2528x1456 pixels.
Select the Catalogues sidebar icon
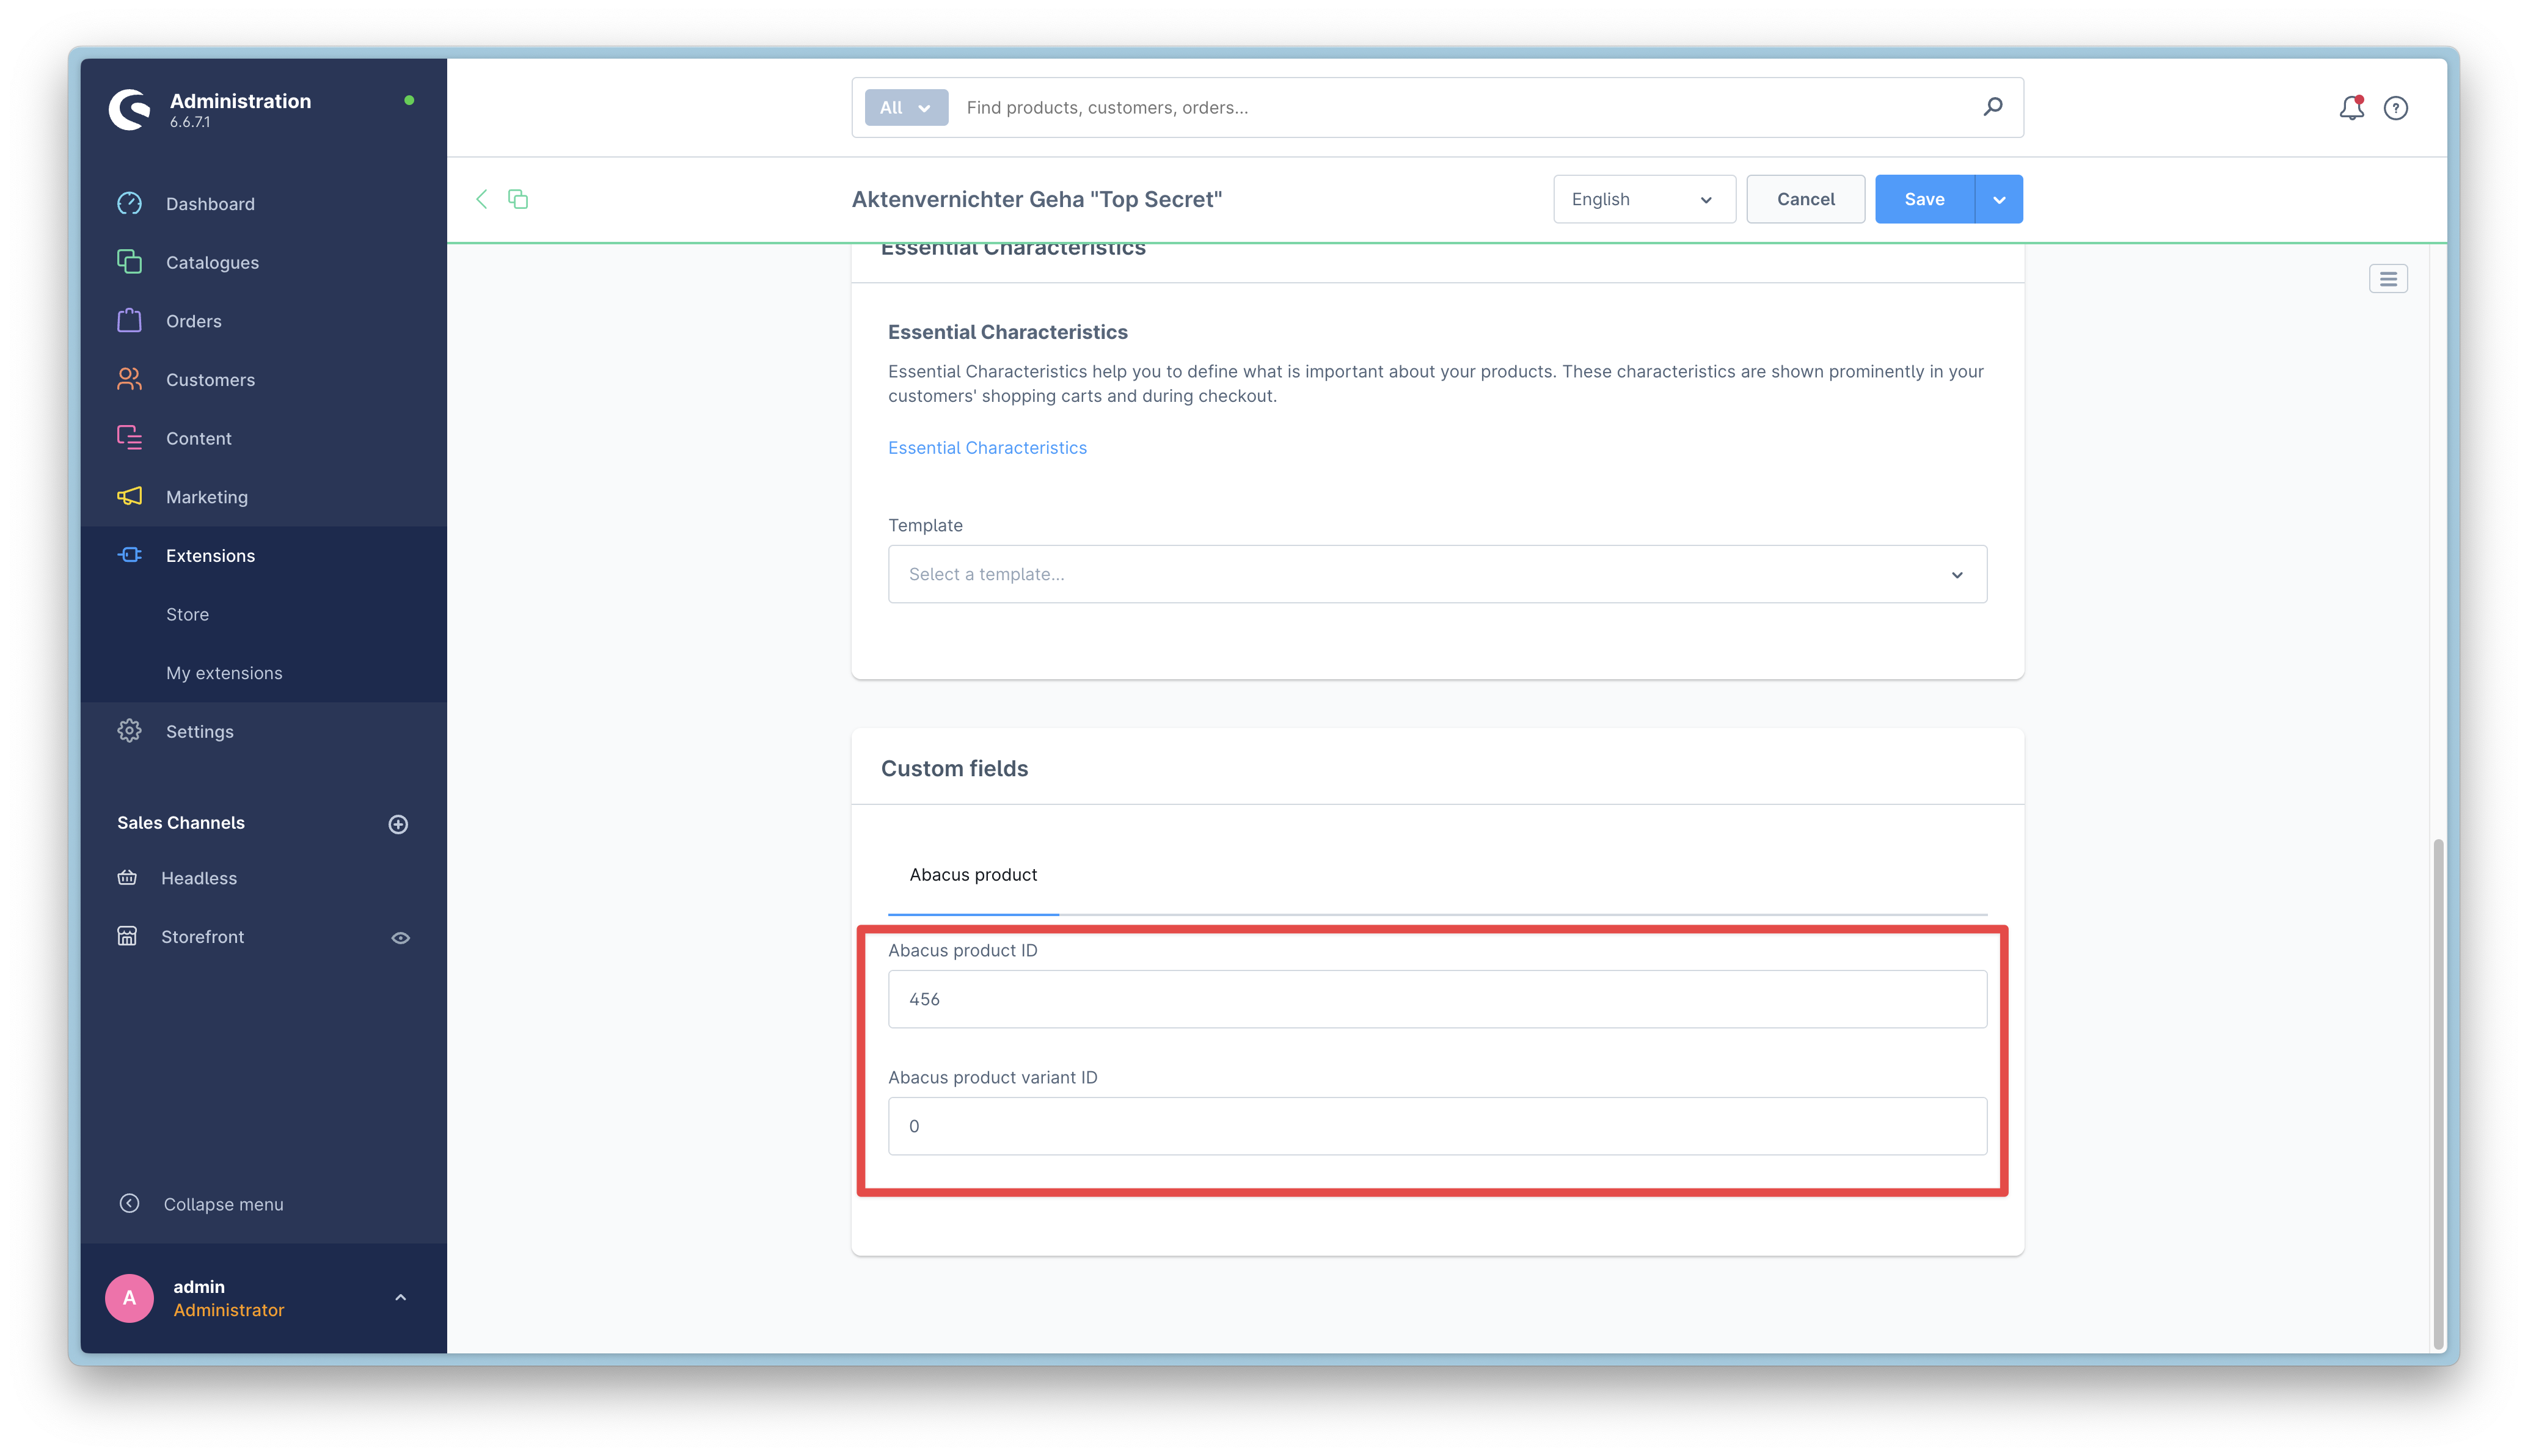point(130,262)
